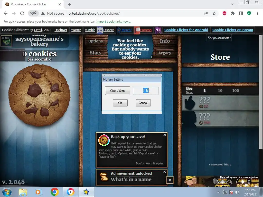The image size is (263, 197).
Task: Open the media player taskbar icon
Action: [x=39, y=192]
